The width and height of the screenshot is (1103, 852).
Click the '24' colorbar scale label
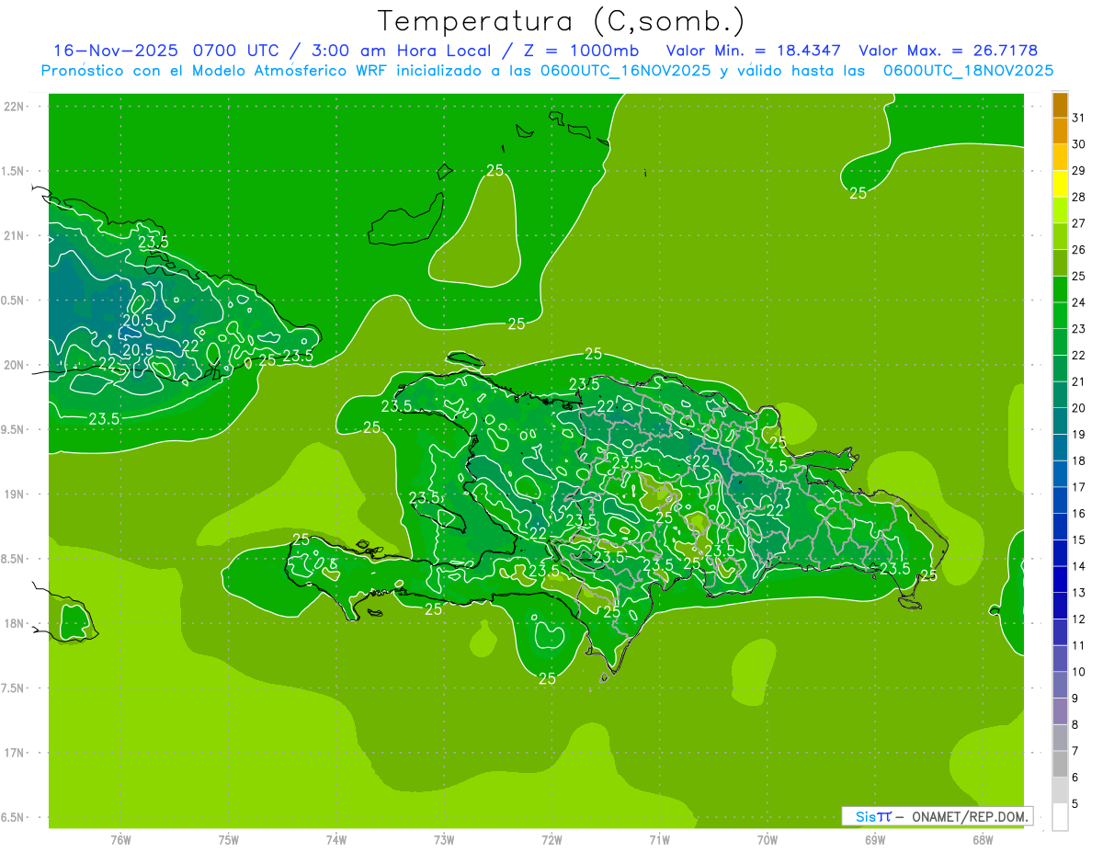[1079, 302]
